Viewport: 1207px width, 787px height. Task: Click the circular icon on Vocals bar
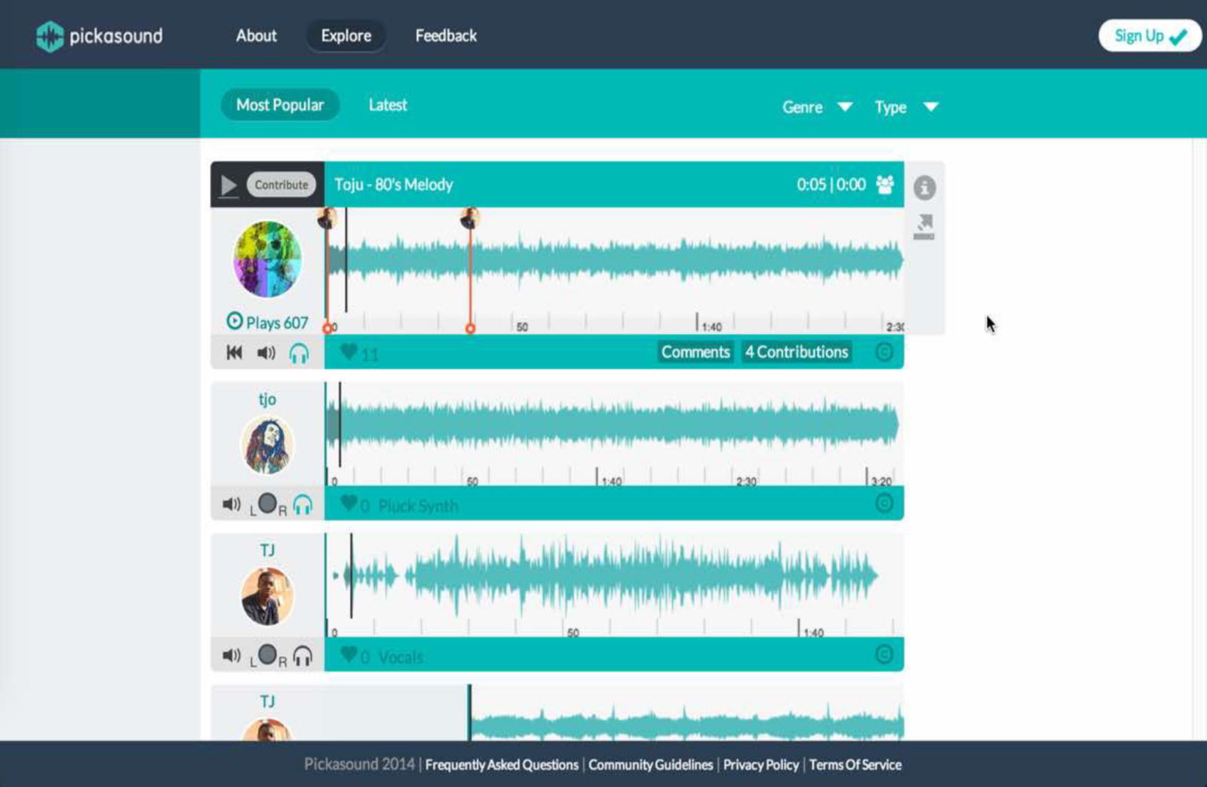pos(884,654)
